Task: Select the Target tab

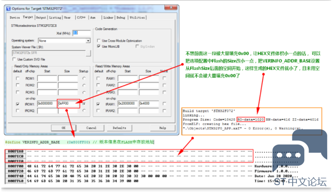Action: (28, 17)
